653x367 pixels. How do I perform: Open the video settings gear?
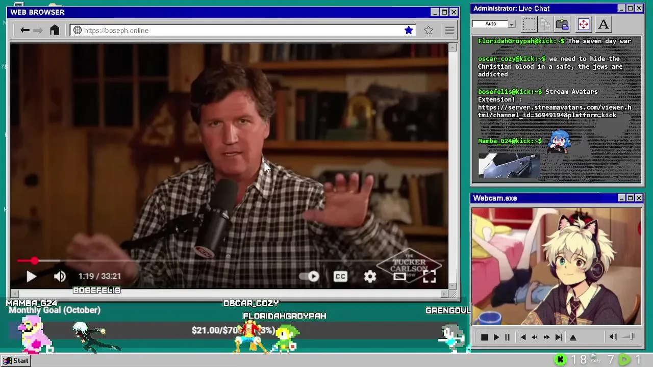tap(370, 276)
